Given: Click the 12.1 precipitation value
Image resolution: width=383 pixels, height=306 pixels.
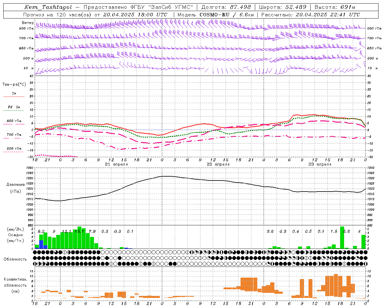Looking at the screenshot, I should coord(66,232).
